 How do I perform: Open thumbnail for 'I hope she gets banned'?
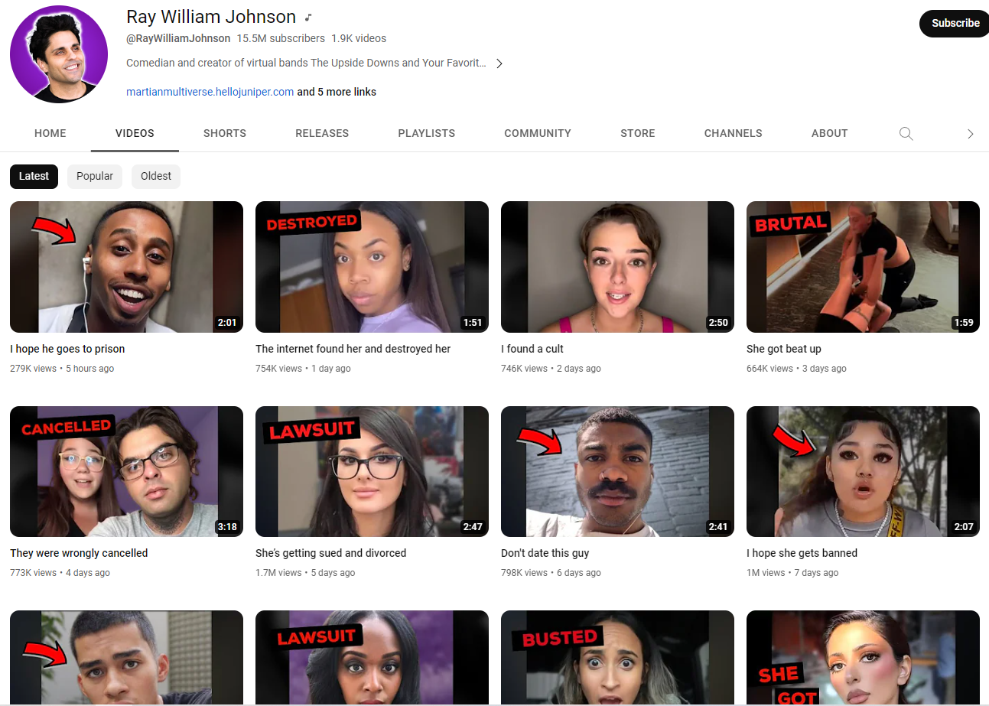click(863, 471)
